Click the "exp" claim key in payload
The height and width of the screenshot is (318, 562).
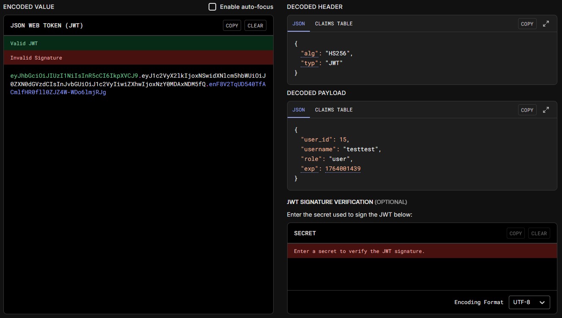[x=309, y=169]
